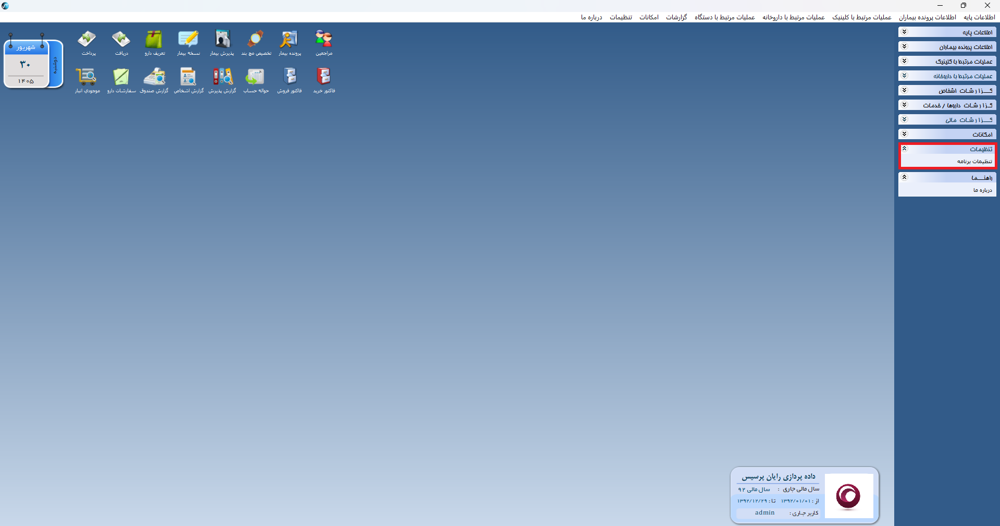
Task: Expand گزارشات مالی sidebar panel
Action: (x=947, y=119)
